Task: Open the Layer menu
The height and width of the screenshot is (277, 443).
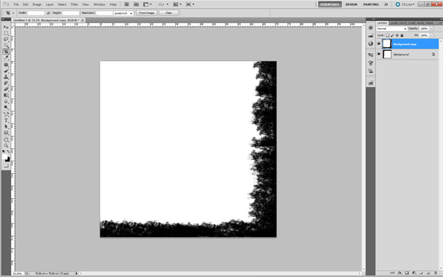Action: click(49, 4)
